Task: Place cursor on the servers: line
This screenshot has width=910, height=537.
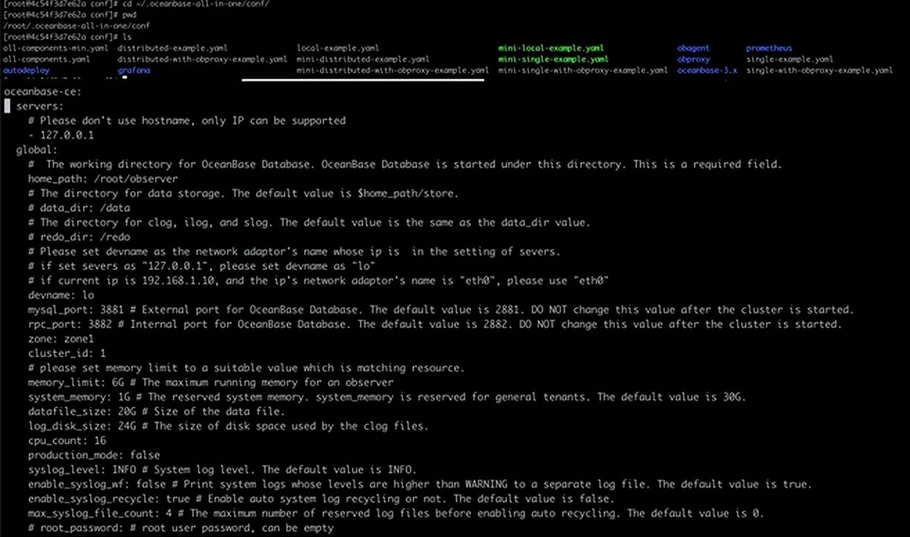Action: (39, 106)
